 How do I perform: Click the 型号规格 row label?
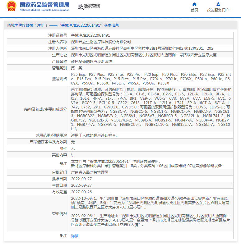[x=59, y=79]
